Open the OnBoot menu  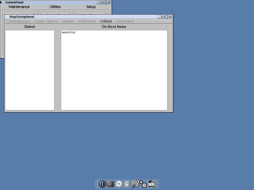point(106,21)
